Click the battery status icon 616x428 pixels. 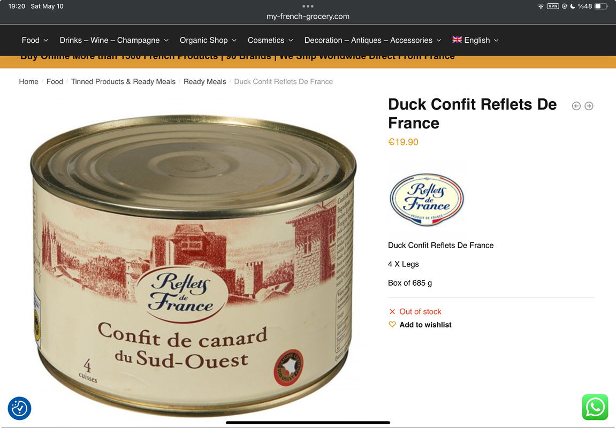point(600,6)
